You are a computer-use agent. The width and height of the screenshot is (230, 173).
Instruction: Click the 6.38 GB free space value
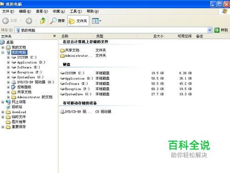[x=185, y=73]
